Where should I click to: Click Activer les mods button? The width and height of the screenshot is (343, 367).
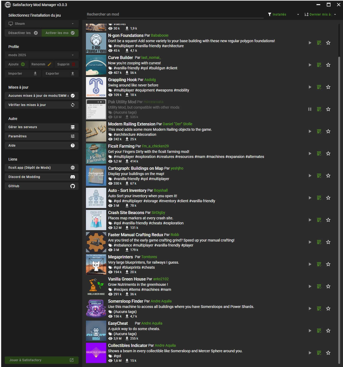click(60, 33)
